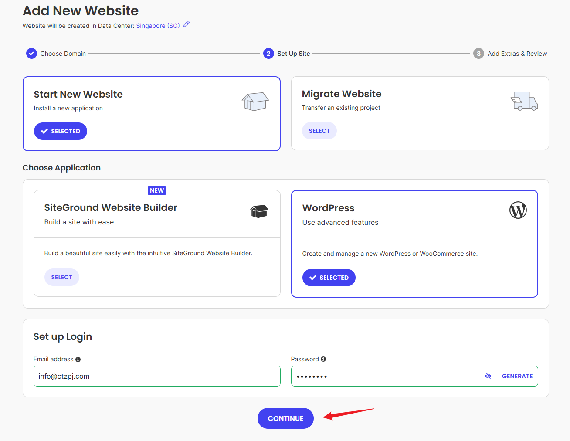Click the NEW badge on Website Builder
The width and height of the screenshot is (570, 441).
click(x=157, y=190)
